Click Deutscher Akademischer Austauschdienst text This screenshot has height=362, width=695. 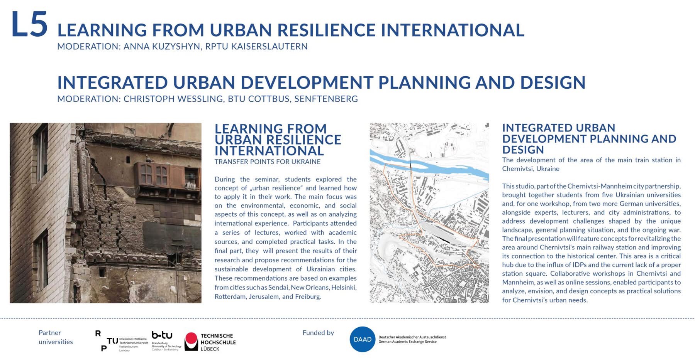pos(412,337)
